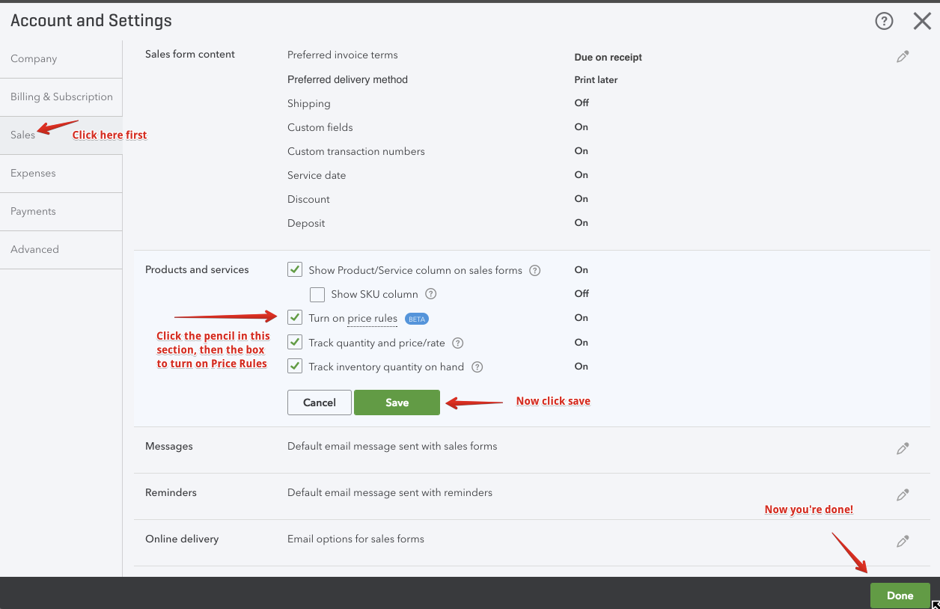
Task: Edit the Messages section pencil icon
Action: [x=903, y=448]
